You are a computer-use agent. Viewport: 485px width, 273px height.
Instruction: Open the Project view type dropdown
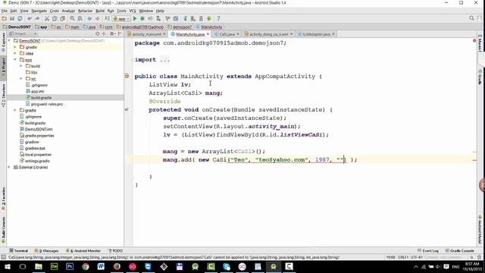click(23, 33)
